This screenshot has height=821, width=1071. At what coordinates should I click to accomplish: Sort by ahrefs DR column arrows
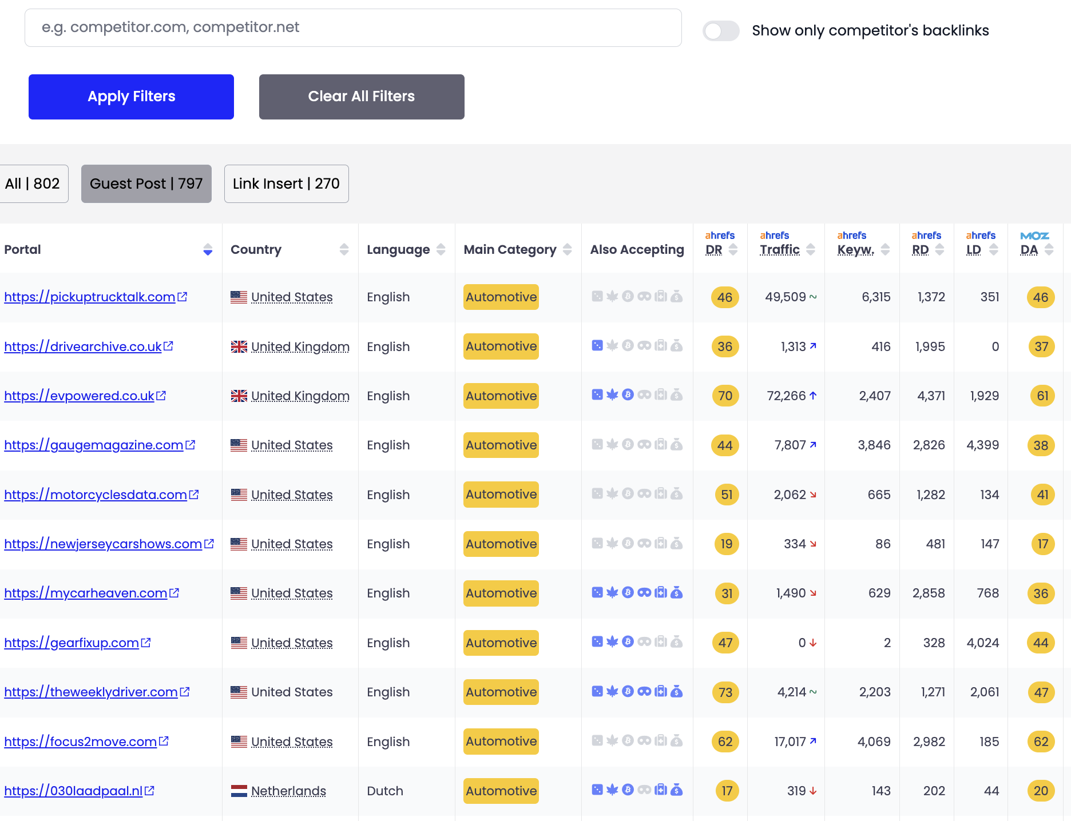click(733, 249)
